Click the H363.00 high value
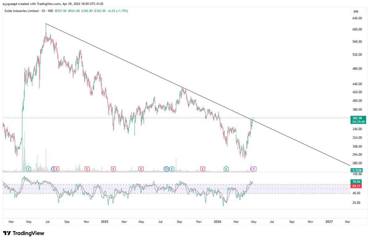 (74, 11)
